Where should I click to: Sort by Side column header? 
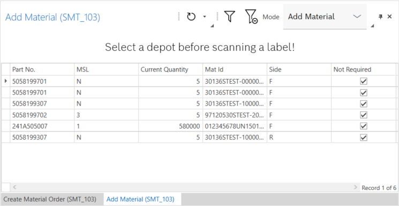pyautogui.click(x=299, y=69)
